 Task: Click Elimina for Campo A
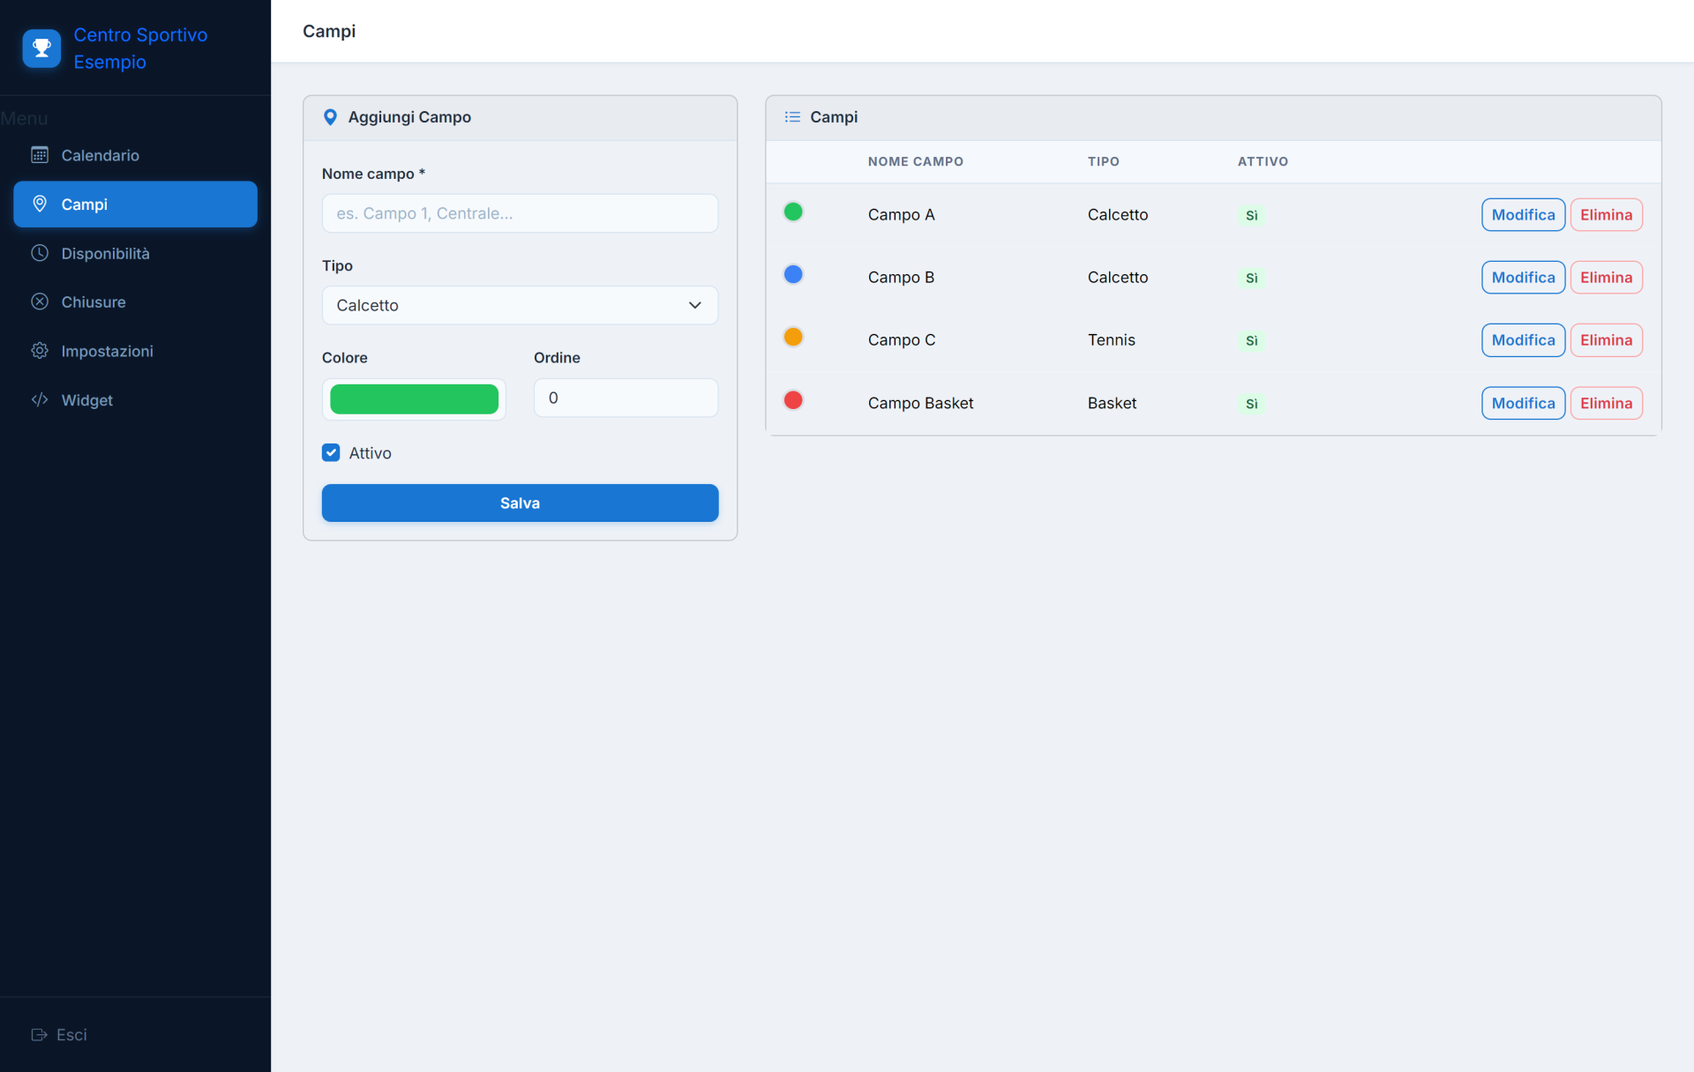tap(1606, 214)
